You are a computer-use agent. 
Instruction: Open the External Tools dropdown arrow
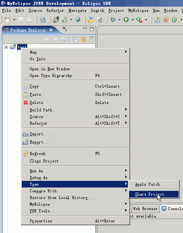pyautogui.click(x=146, y=20)
